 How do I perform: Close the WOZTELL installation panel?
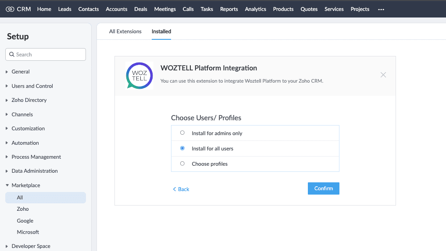tap(383, 75)
